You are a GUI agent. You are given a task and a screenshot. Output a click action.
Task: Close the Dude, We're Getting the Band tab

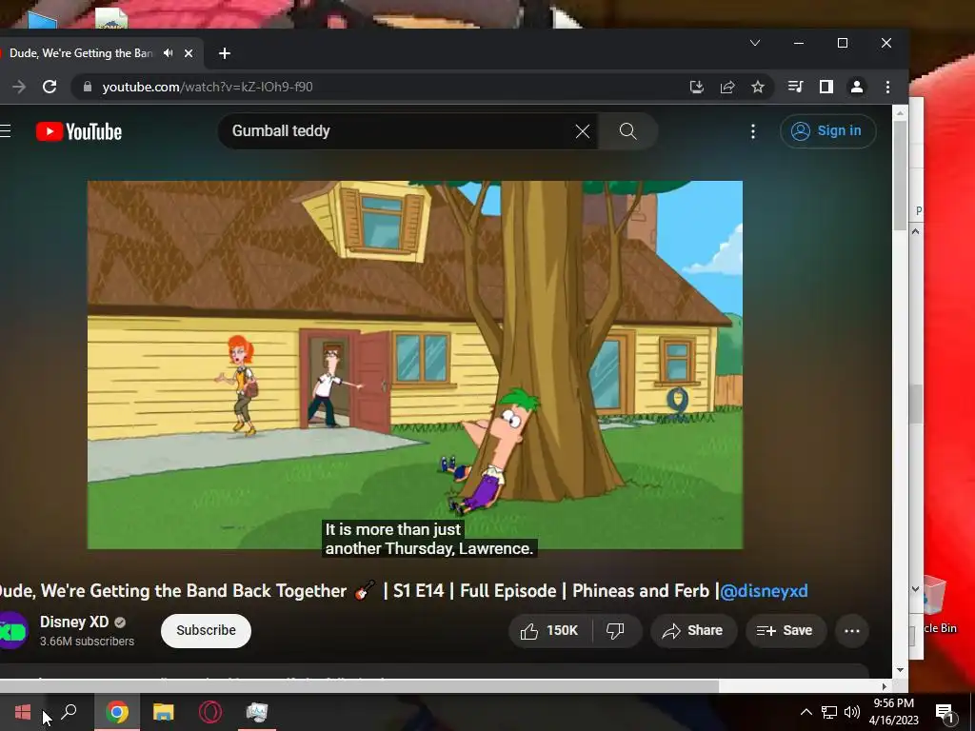(x=189, y=53)
